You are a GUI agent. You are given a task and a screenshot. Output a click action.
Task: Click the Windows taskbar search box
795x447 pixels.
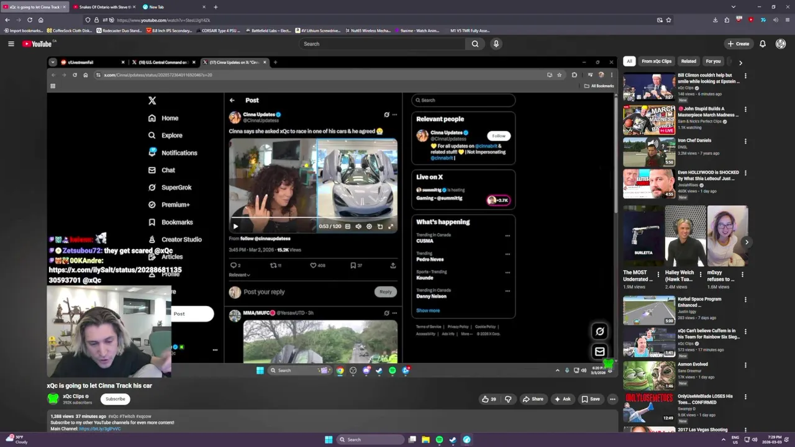tap(370, 440)
